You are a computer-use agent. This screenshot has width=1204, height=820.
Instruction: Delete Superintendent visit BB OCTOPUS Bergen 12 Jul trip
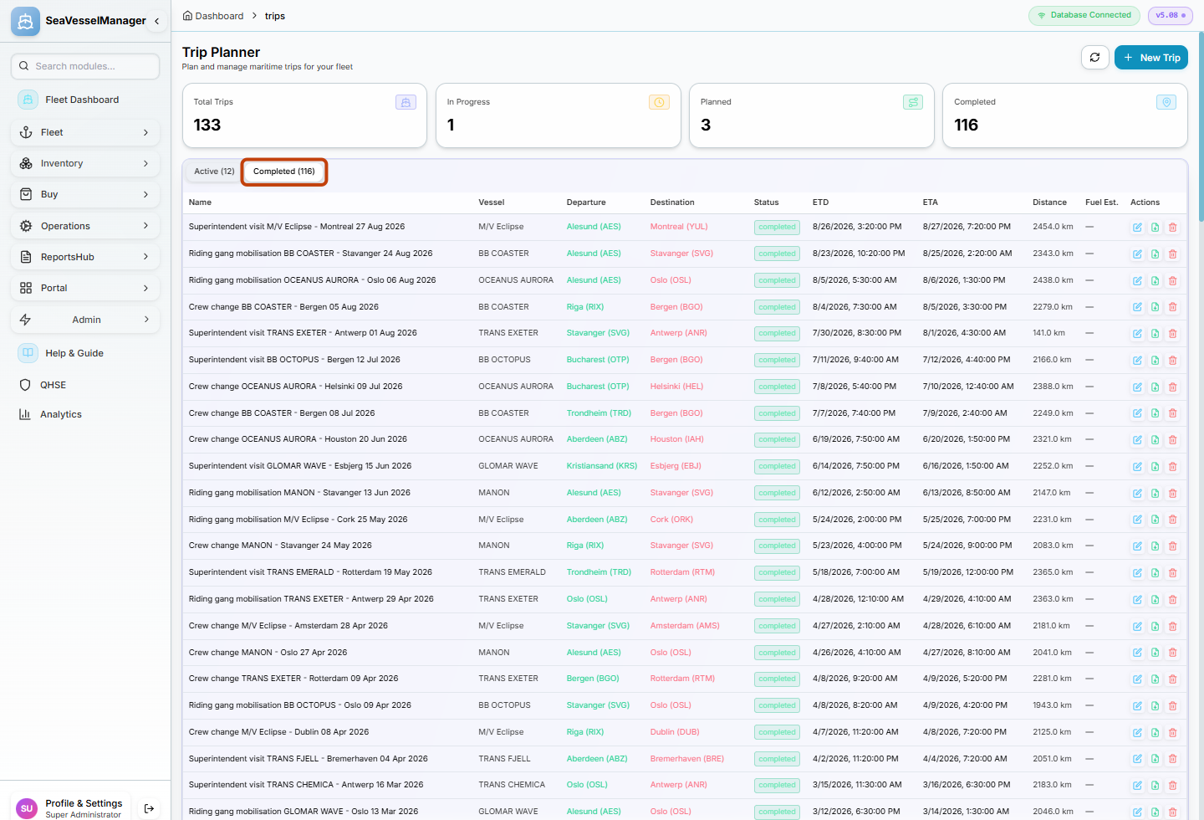pyautogui.click(x=1172, y=361)
